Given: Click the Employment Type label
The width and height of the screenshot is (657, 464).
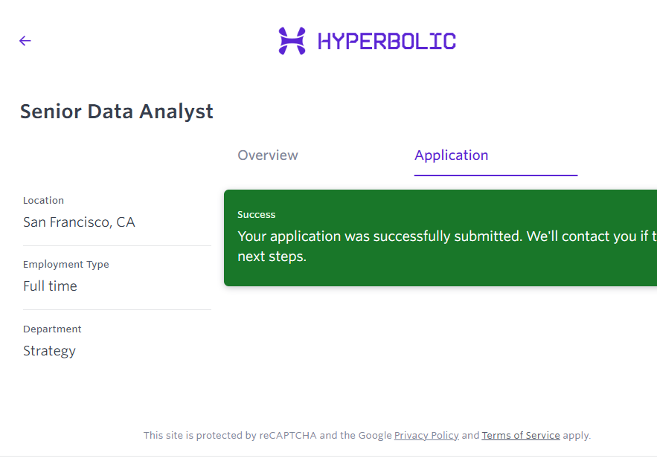Looking at the screenshot, I should [66, 265].
